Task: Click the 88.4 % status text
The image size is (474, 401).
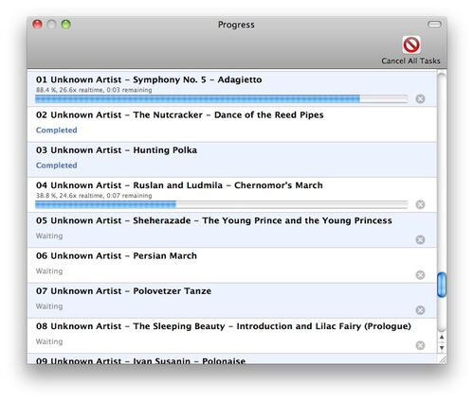Action: [94, 90]
